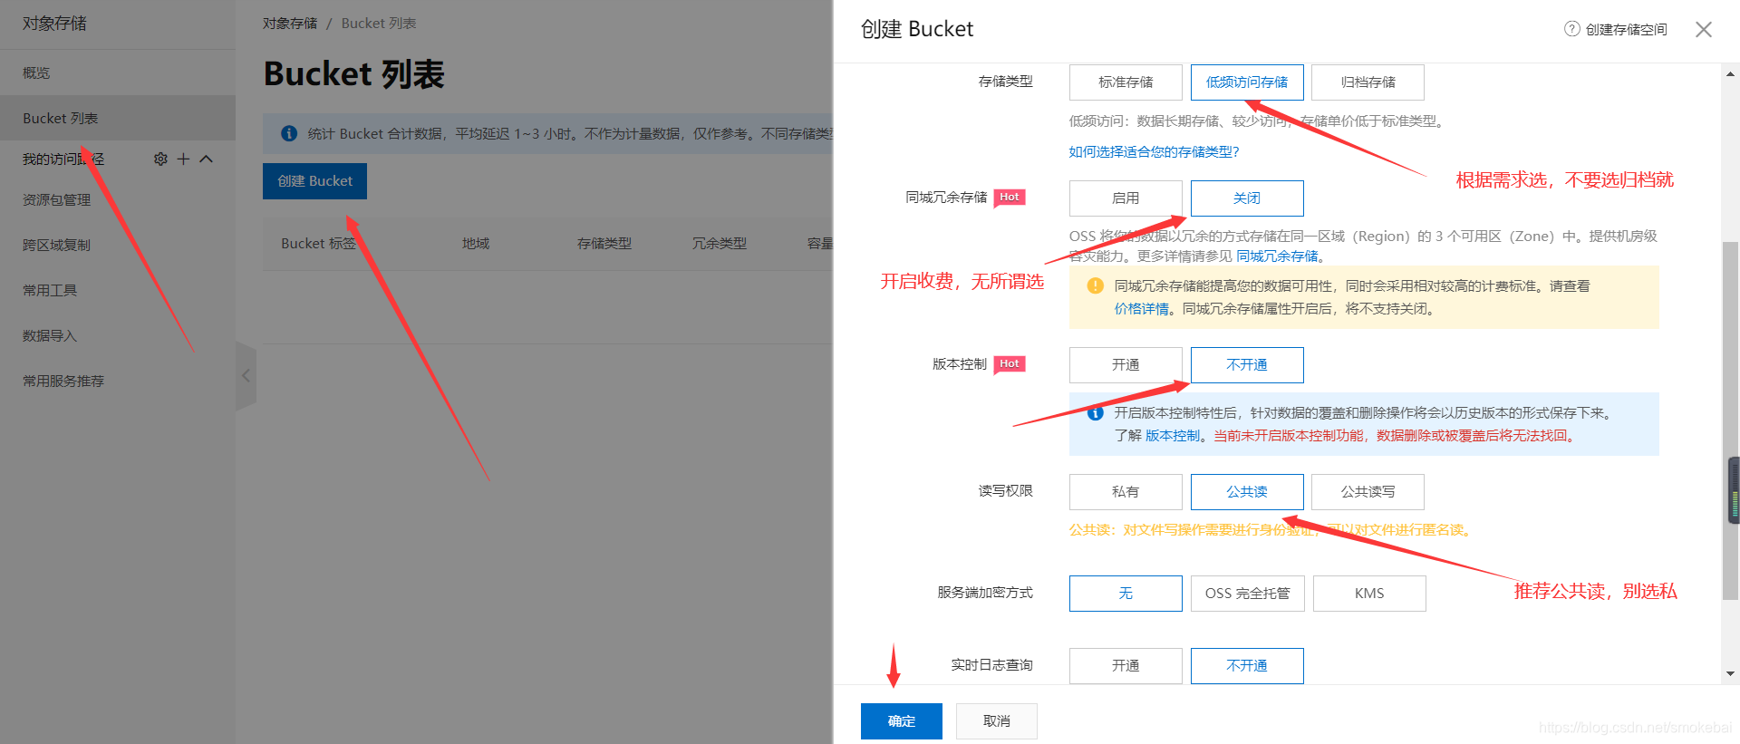Viewport: 1740px width, 744px height.
Task: Set 读写权限 to 公共读写
Action: 1368,492
